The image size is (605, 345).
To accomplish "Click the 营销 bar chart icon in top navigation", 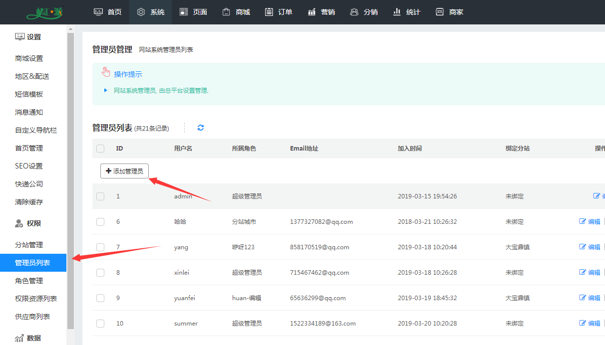I will (312, 12).
